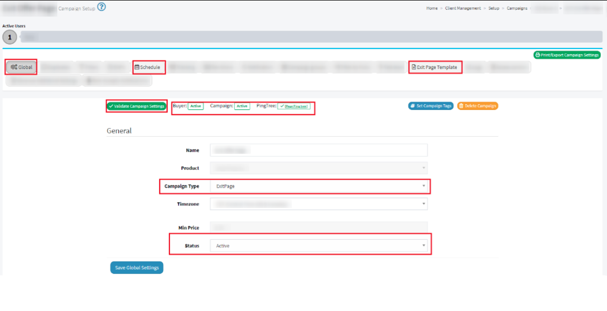Click the Buyer Active status badge

[196, 106]
